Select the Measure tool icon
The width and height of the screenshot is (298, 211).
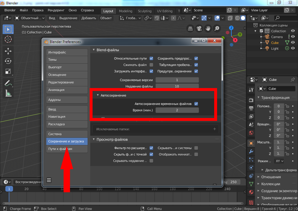click(8, 93)
